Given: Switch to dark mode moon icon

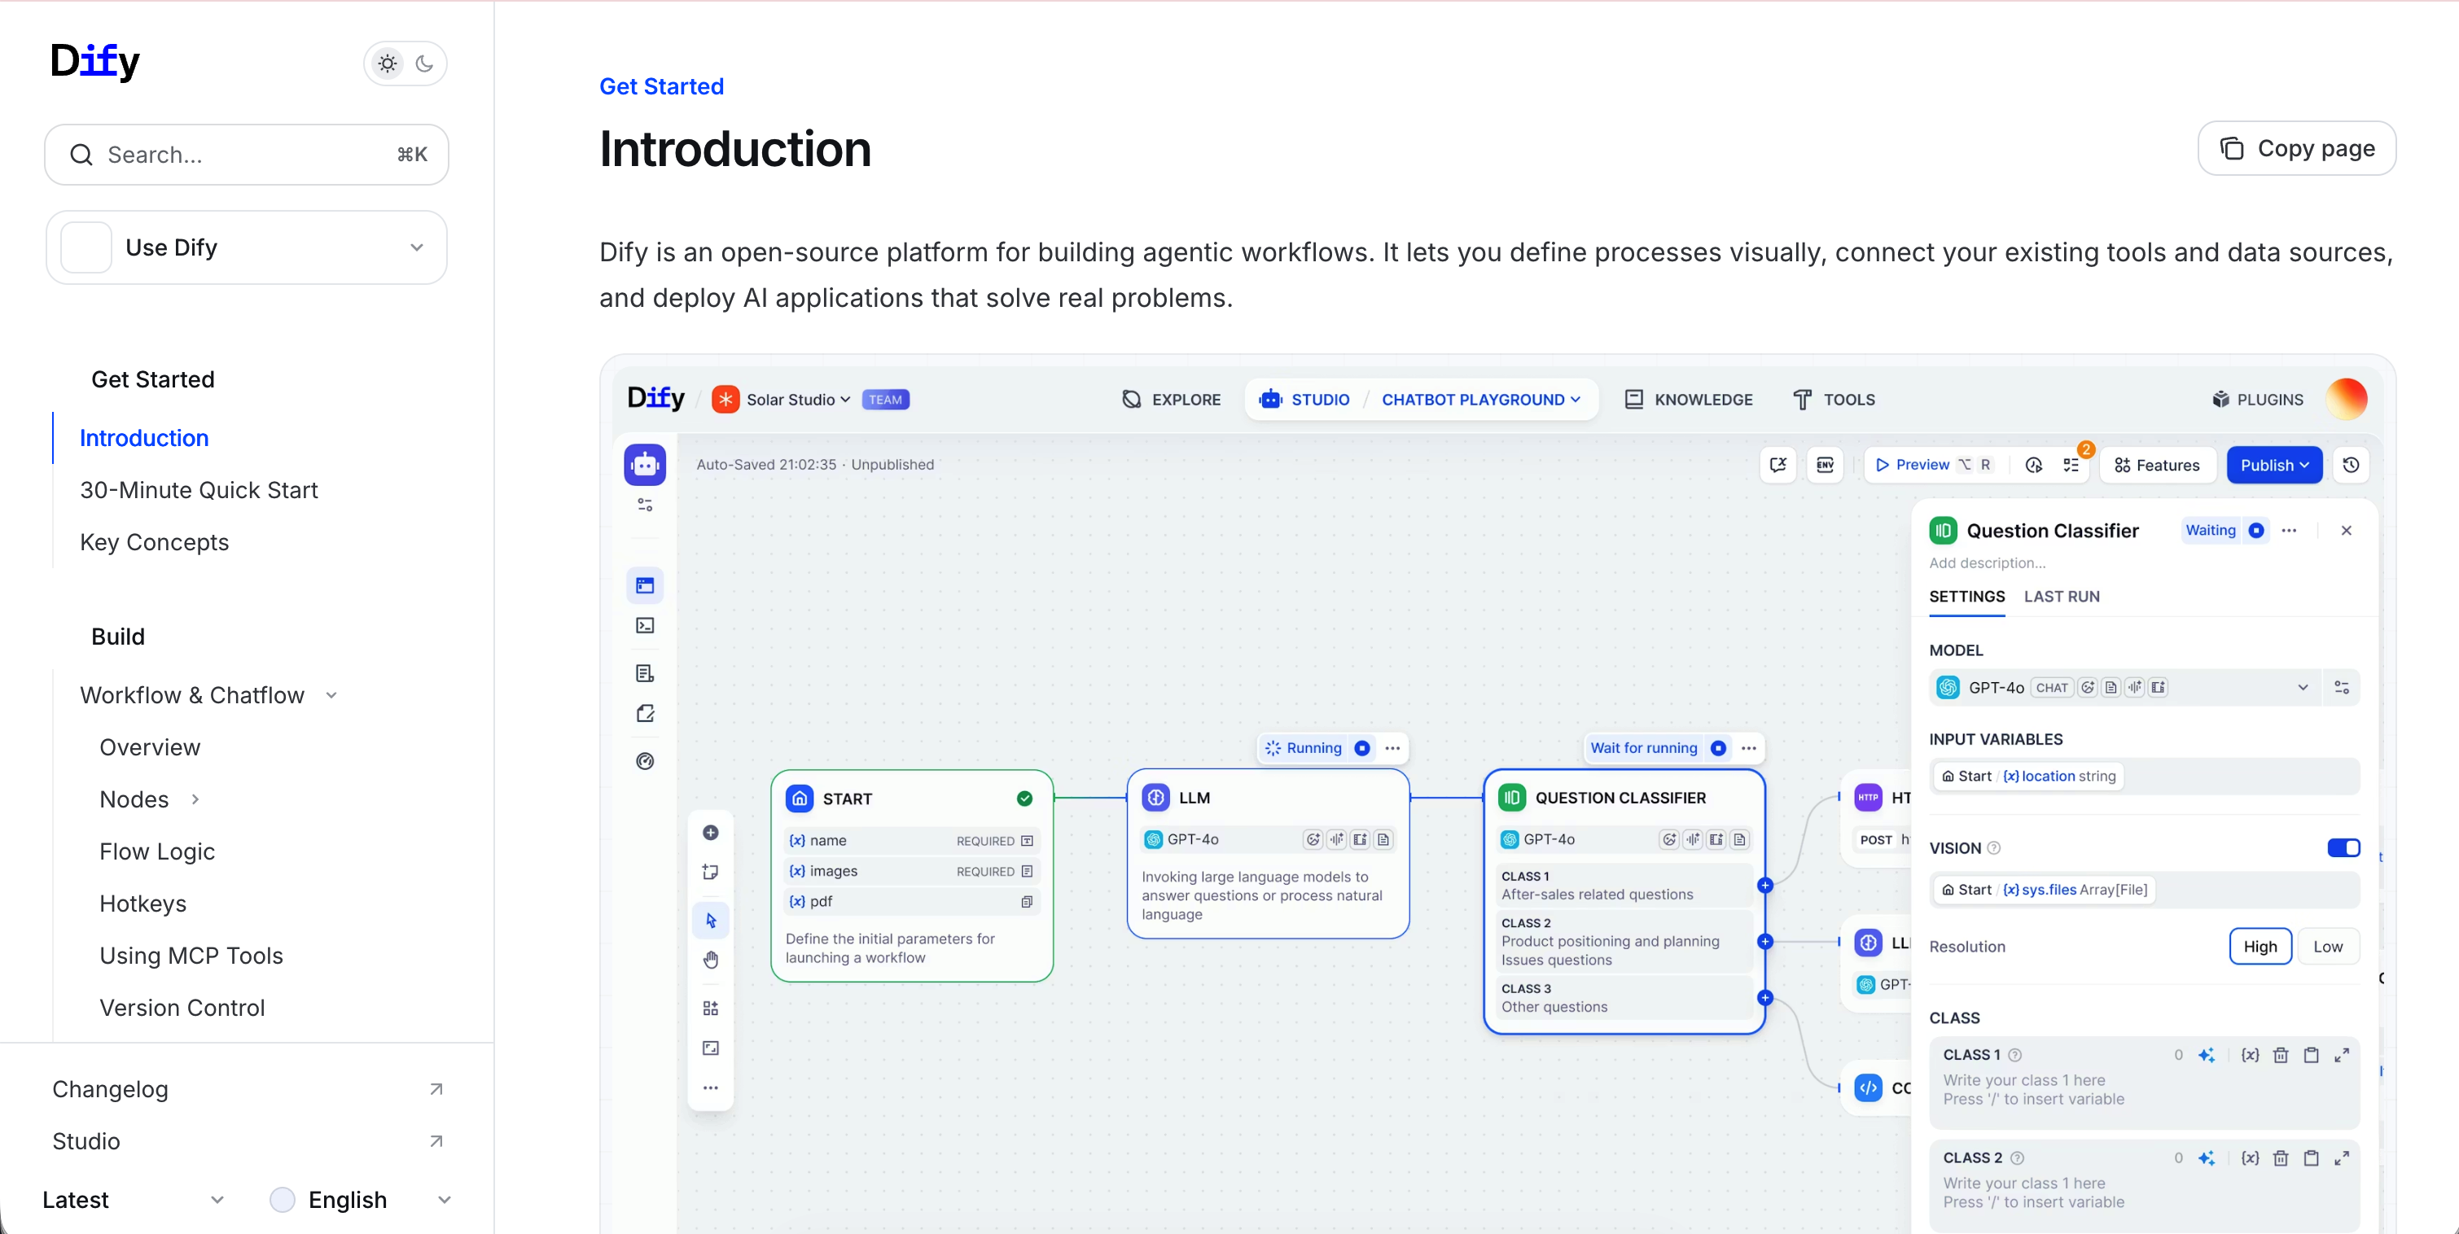Looking at the screenshot, I should pos(425,64).
